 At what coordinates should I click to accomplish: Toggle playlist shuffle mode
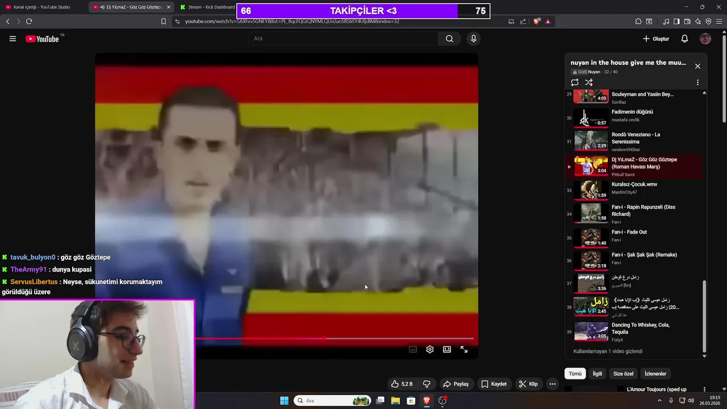coord(589,82)
